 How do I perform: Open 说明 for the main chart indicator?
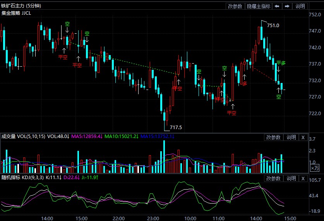[x=300, y=6]
